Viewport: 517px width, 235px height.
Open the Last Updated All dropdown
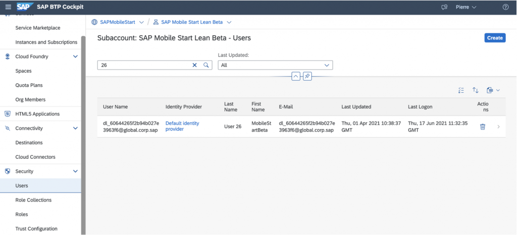pyautogui.click(x=275, y=65)
